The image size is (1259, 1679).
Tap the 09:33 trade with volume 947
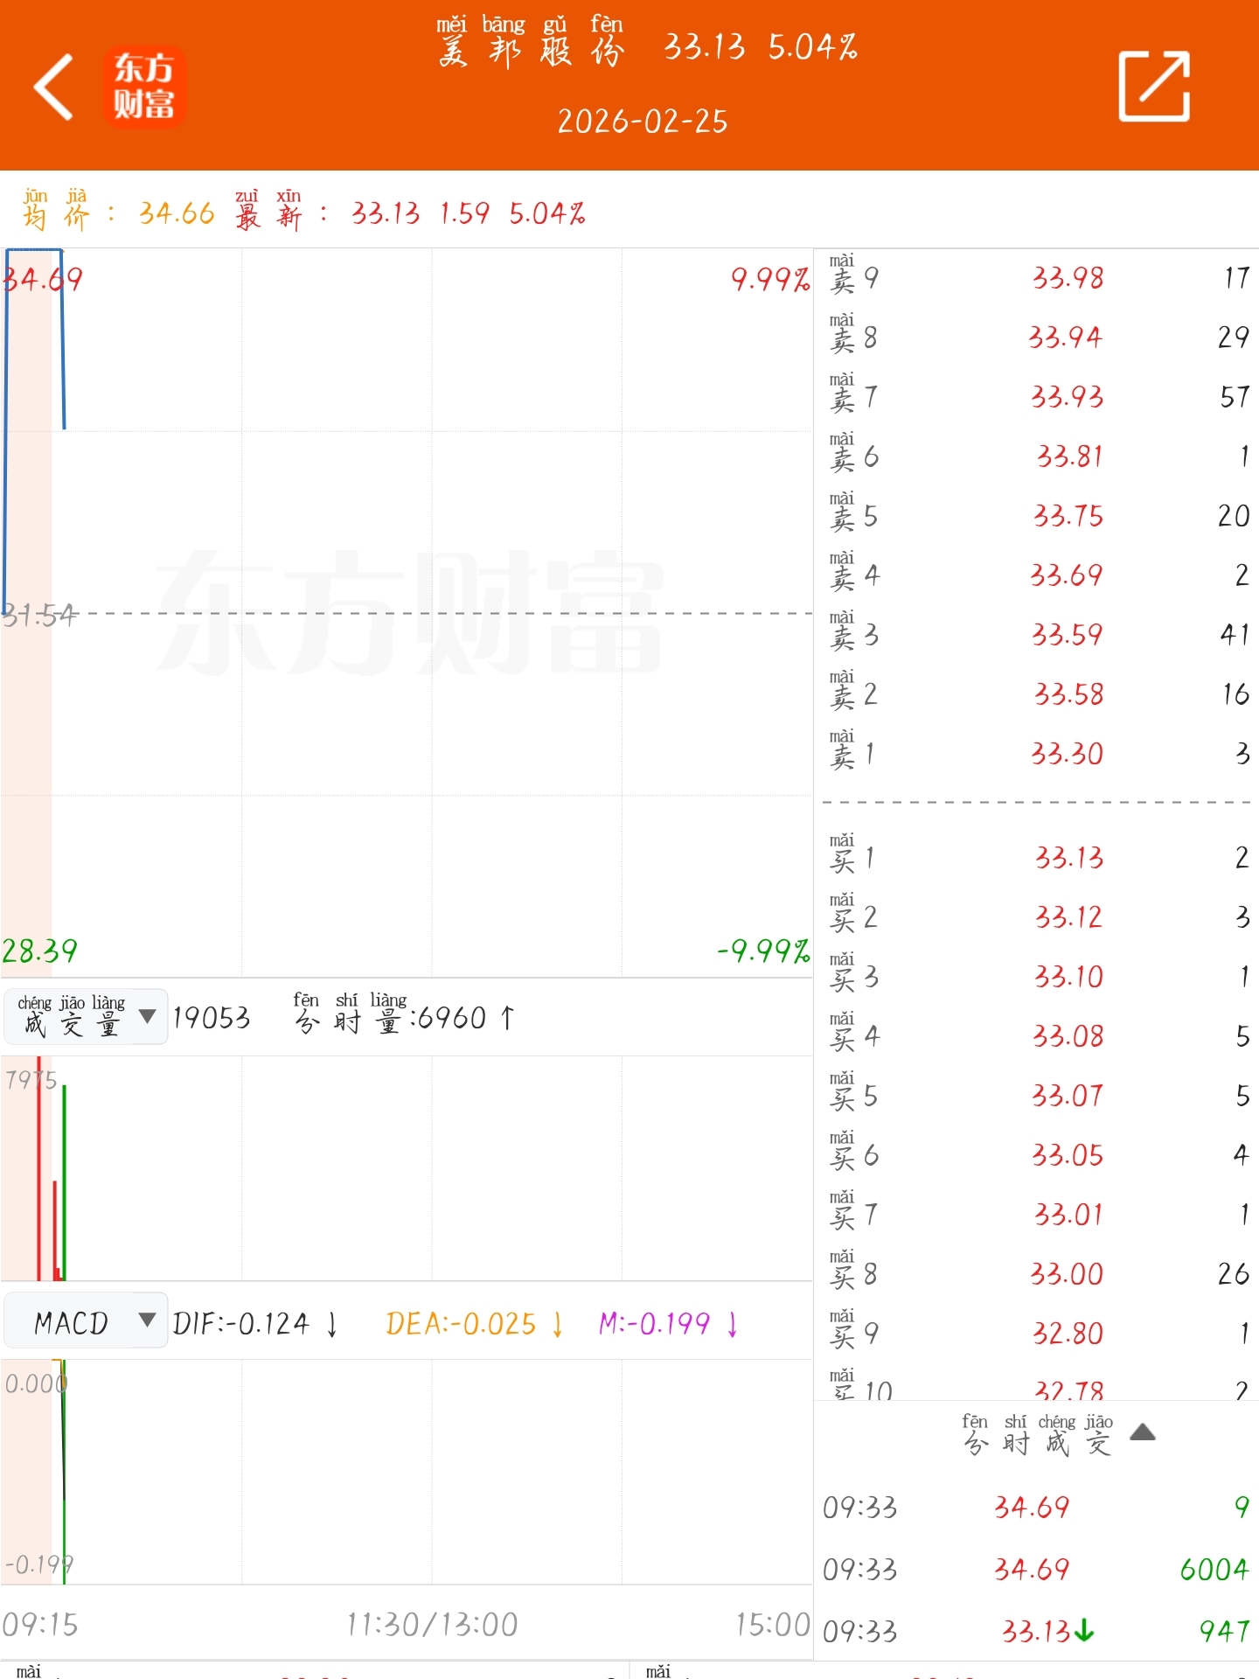tap(1037, 1631)
